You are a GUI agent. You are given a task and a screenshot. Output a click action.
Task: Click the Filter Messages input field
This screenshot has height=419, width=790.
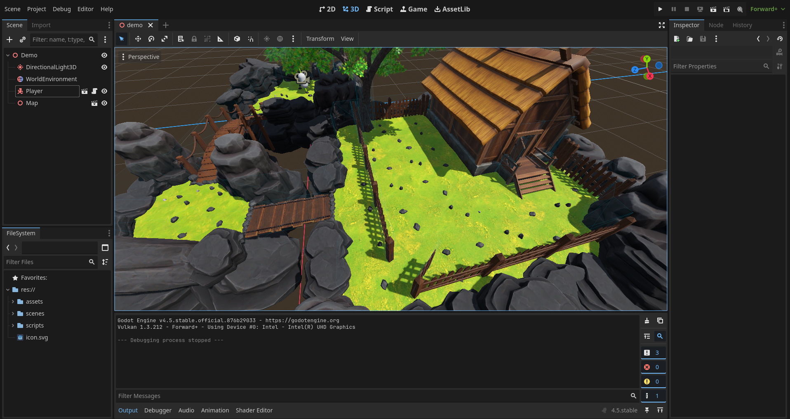371,396
